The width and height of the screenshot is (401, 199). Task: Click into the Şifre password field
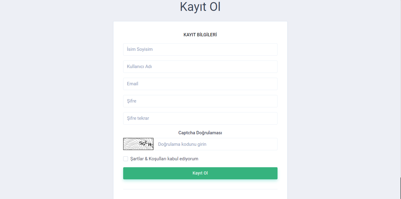click(x=200, y=101)
